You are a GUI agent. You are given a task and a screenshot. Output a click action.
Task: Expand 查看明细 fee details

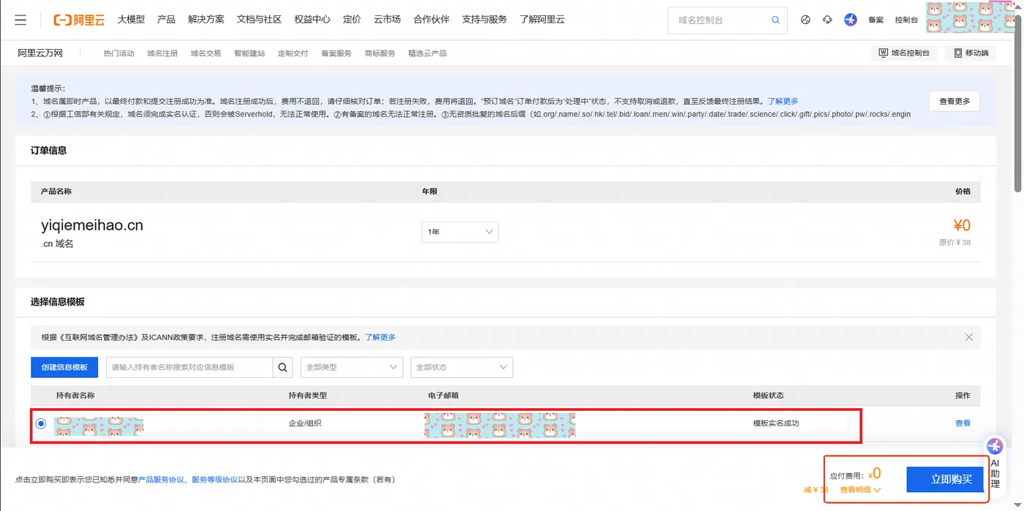coord(858,489)
